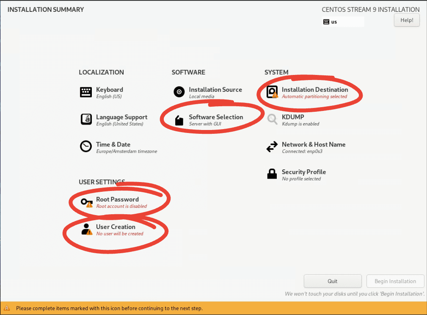Click the 'SOFTWARE' section header
The image size is (427, 315).
point(188,72)
